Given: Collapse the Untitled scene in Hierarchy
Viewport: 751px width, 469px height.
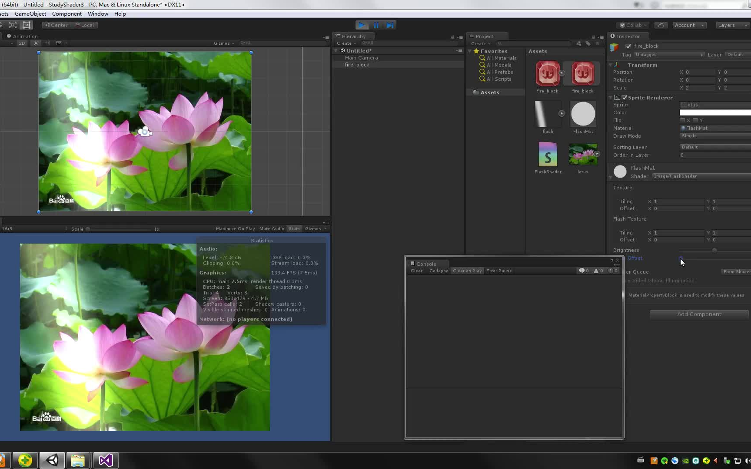Looking at the screenshot, I should (x=336, y=50).
